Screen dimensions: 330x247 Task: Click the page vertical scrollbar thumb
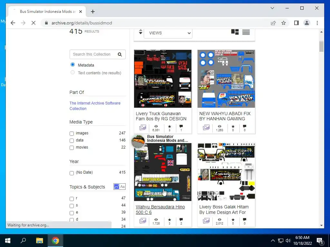(321, 46)
